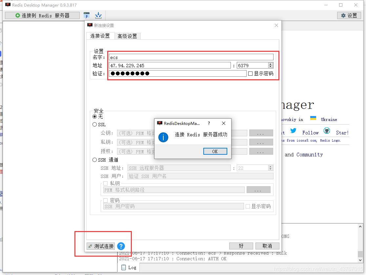The height and width of the screenshot is (275, 366).
Task: Click the help question mark beside 测试连接
Action: click(121, 246)
